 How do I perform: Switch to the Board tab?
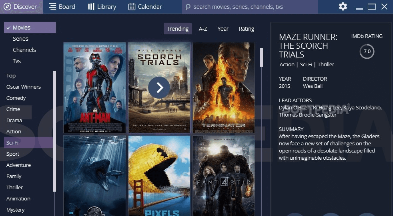tap(62, 7)
